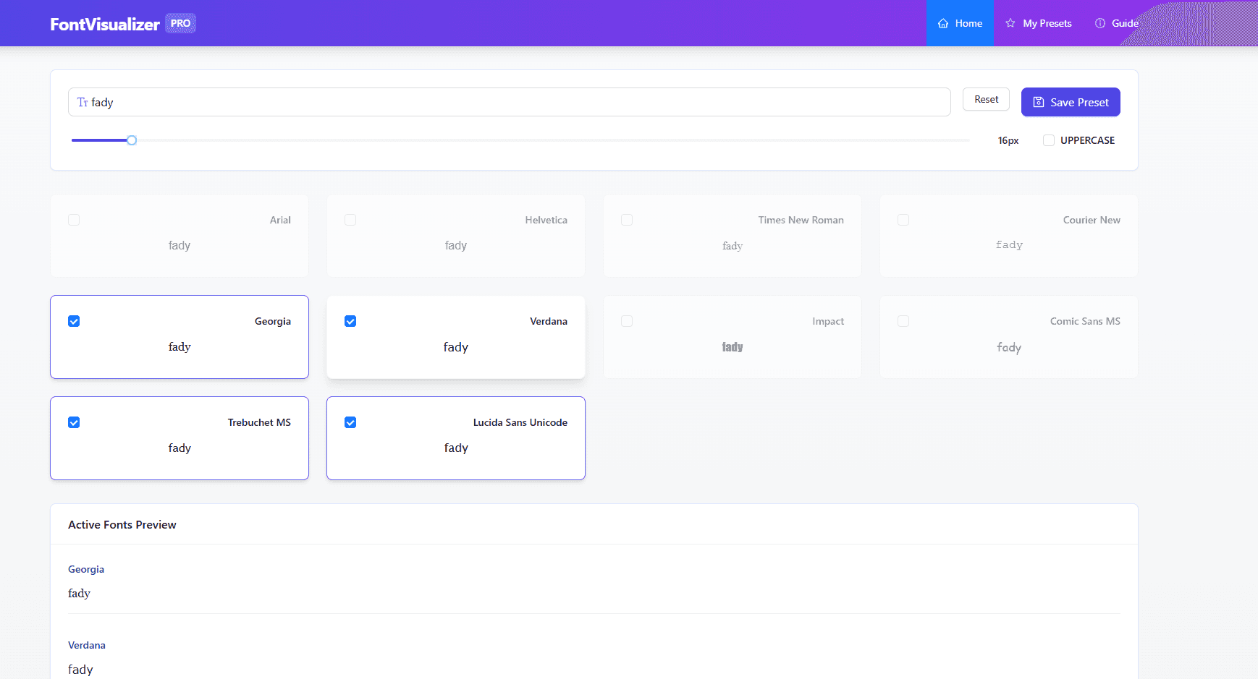Check the Comic Sans MS checkbox

903,321
